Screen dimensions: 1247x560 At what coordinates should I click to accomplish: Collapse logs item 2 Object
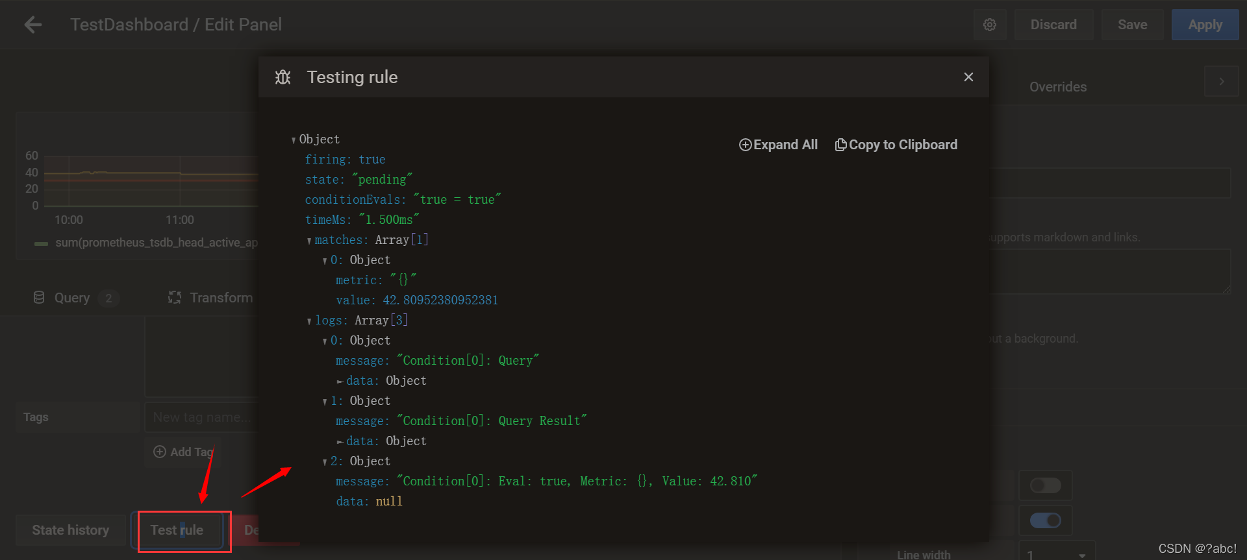click(x=325, y=462)
